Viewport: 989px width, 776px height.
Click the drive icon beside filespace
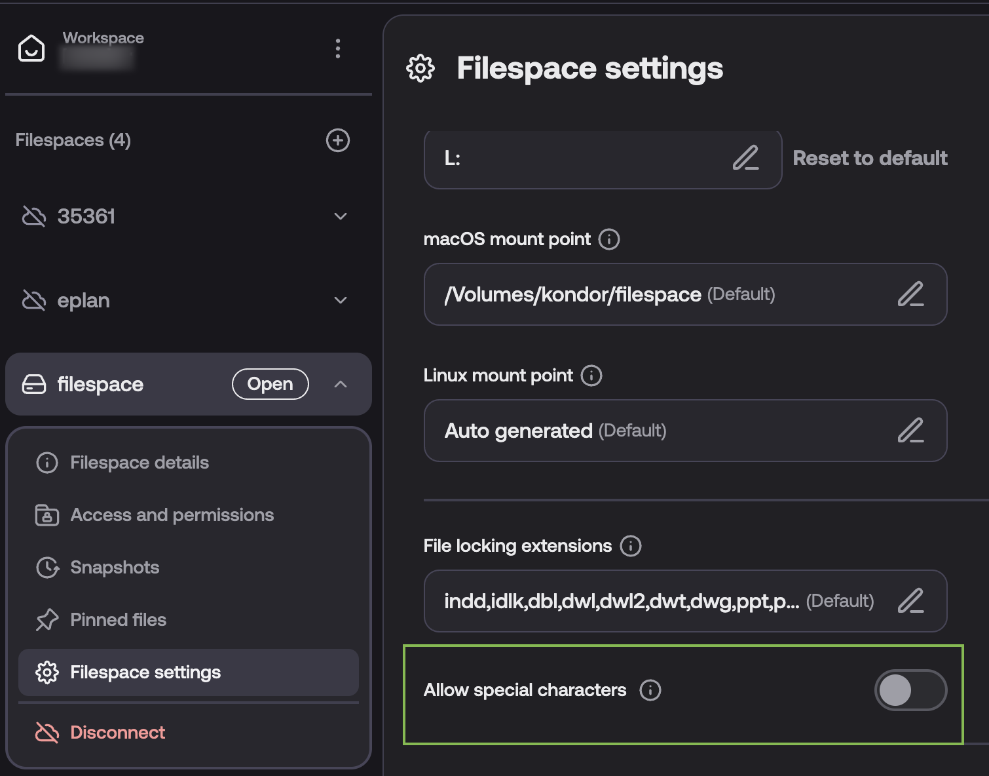pos(34,384)
